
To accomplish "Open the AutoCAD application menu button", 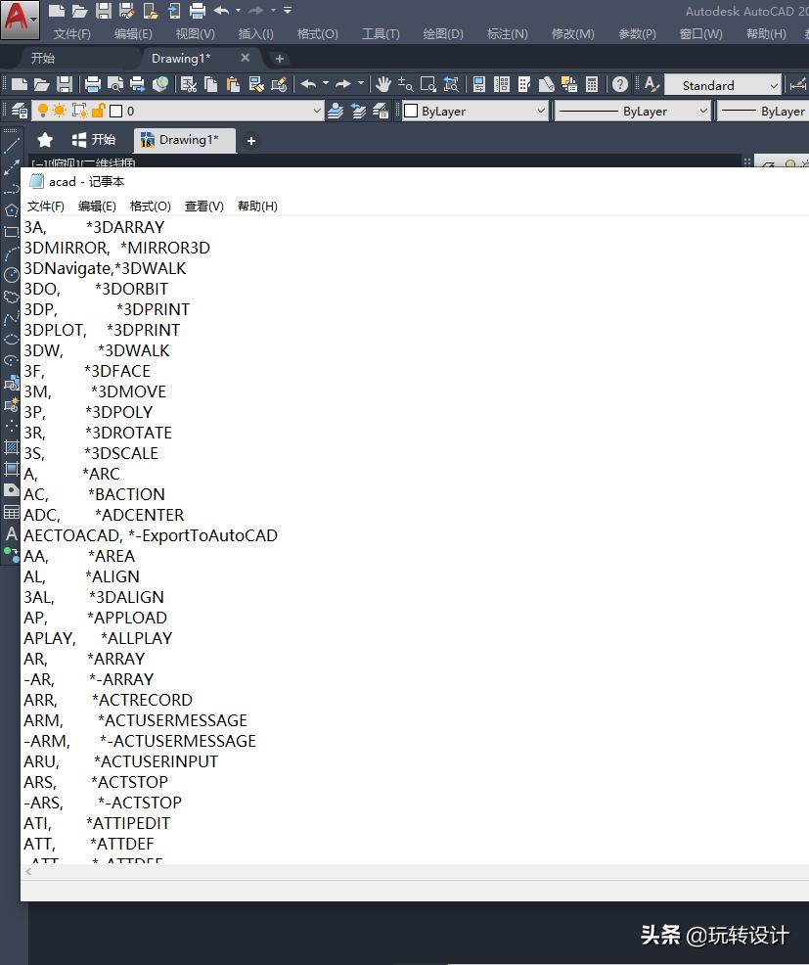I will coord(20,19).
